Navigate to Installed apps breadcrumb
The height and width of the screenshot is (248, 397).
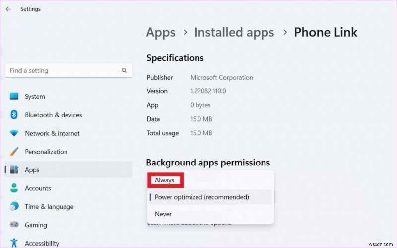click(x=234, y=33)
